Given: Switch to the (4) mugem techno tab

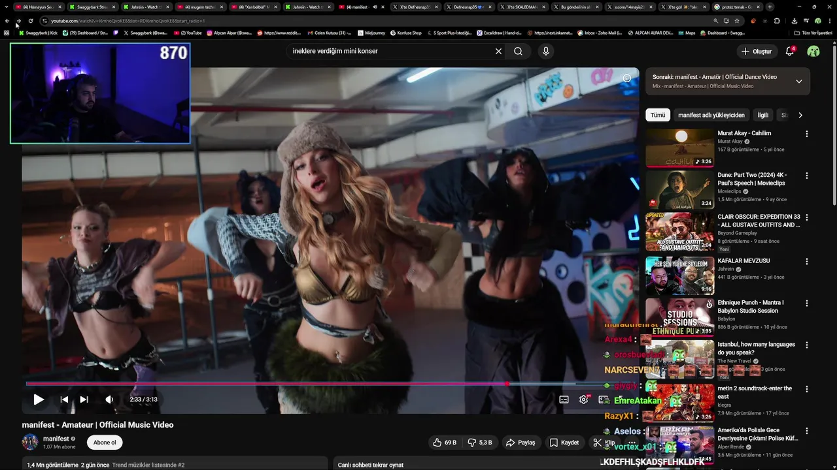Looking at the screenshot, I should 199,7.
